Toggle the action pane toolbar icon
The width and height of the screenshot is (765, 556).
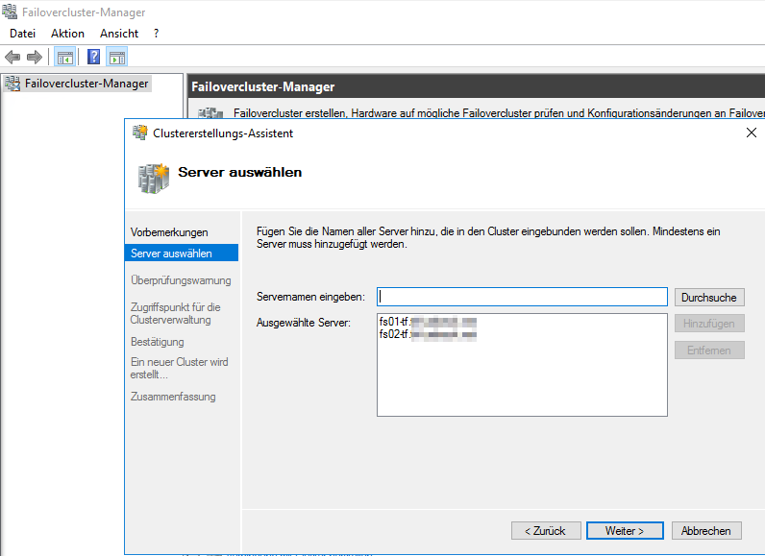point(117,57)
